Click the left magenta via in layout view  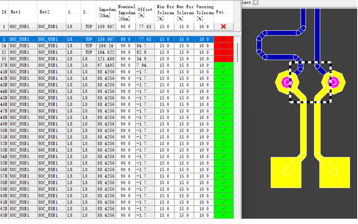(x=288, y=82)
